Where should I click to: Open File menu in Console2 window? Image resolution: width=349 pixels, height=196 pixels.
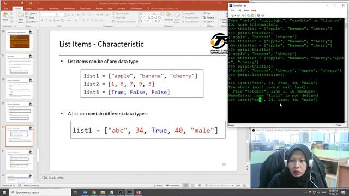click(x=233, y=10)
